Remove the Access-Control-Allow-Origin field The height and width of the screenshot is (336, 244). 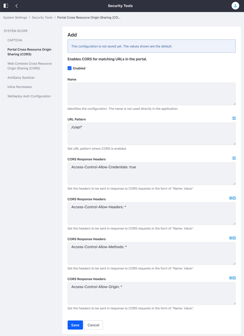click(231, 278)
